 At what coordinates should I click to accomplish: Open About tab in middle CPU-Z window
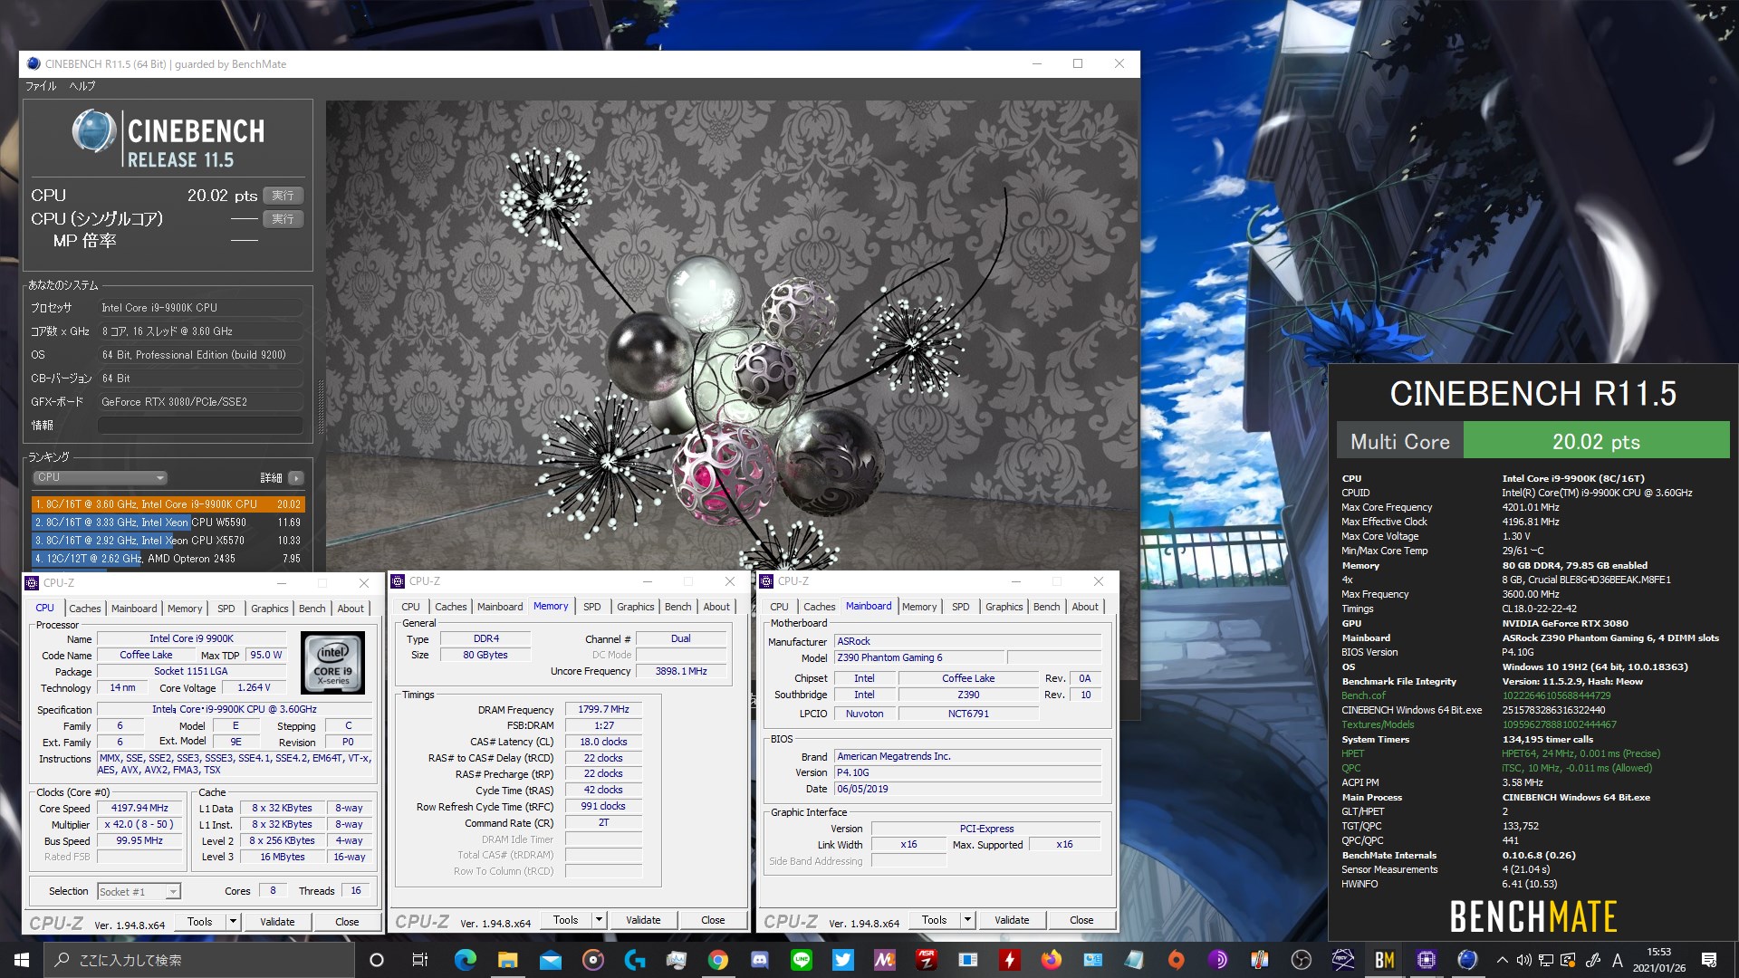(x=716, y=607)
